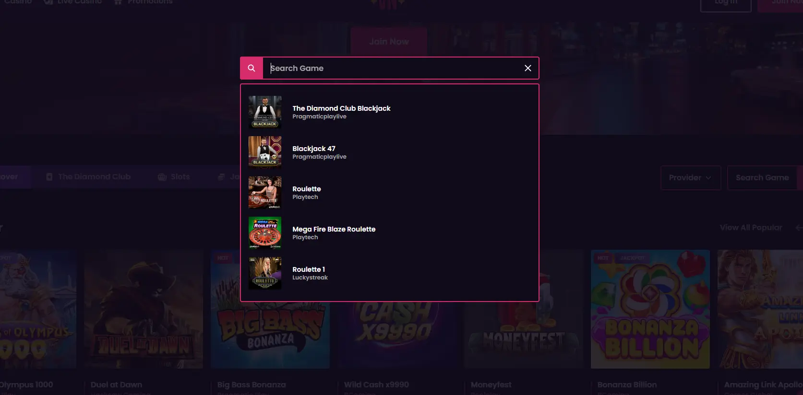Screen dimensions: 803x395
Task: Select the Roulette 1 result title
Action: 309,269
